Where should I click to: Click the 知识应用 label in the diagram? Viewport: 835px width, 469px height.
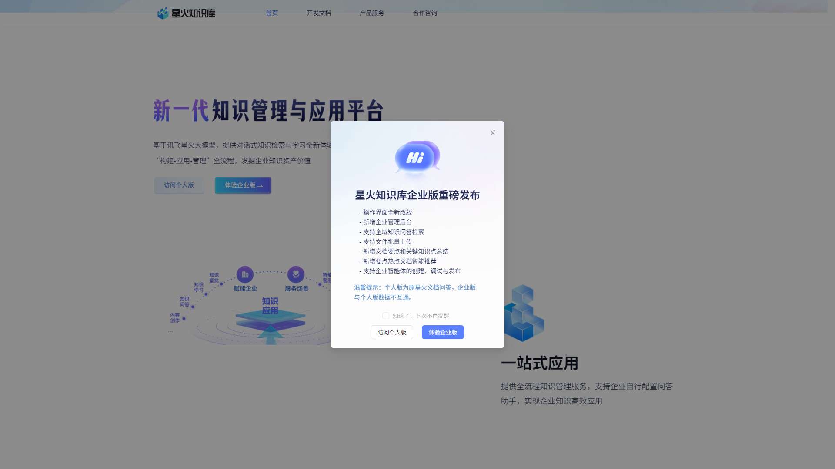click(270, 306)
